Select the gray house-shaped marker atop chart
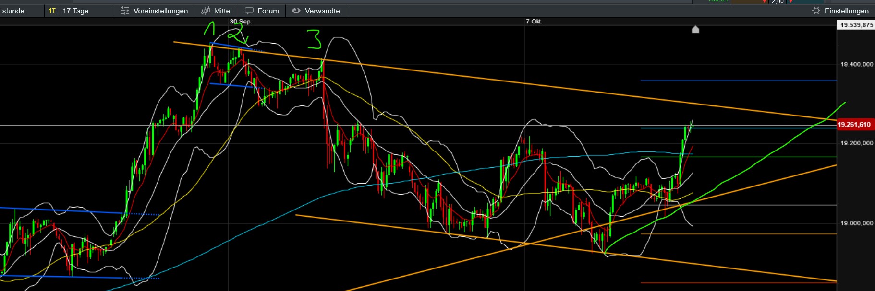Viewport: 875px width, 291px height. (695, 29)
